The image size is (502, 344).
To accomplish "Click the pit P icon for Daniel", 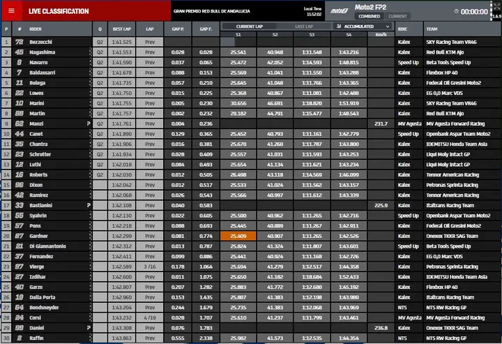I will point(89,328).
